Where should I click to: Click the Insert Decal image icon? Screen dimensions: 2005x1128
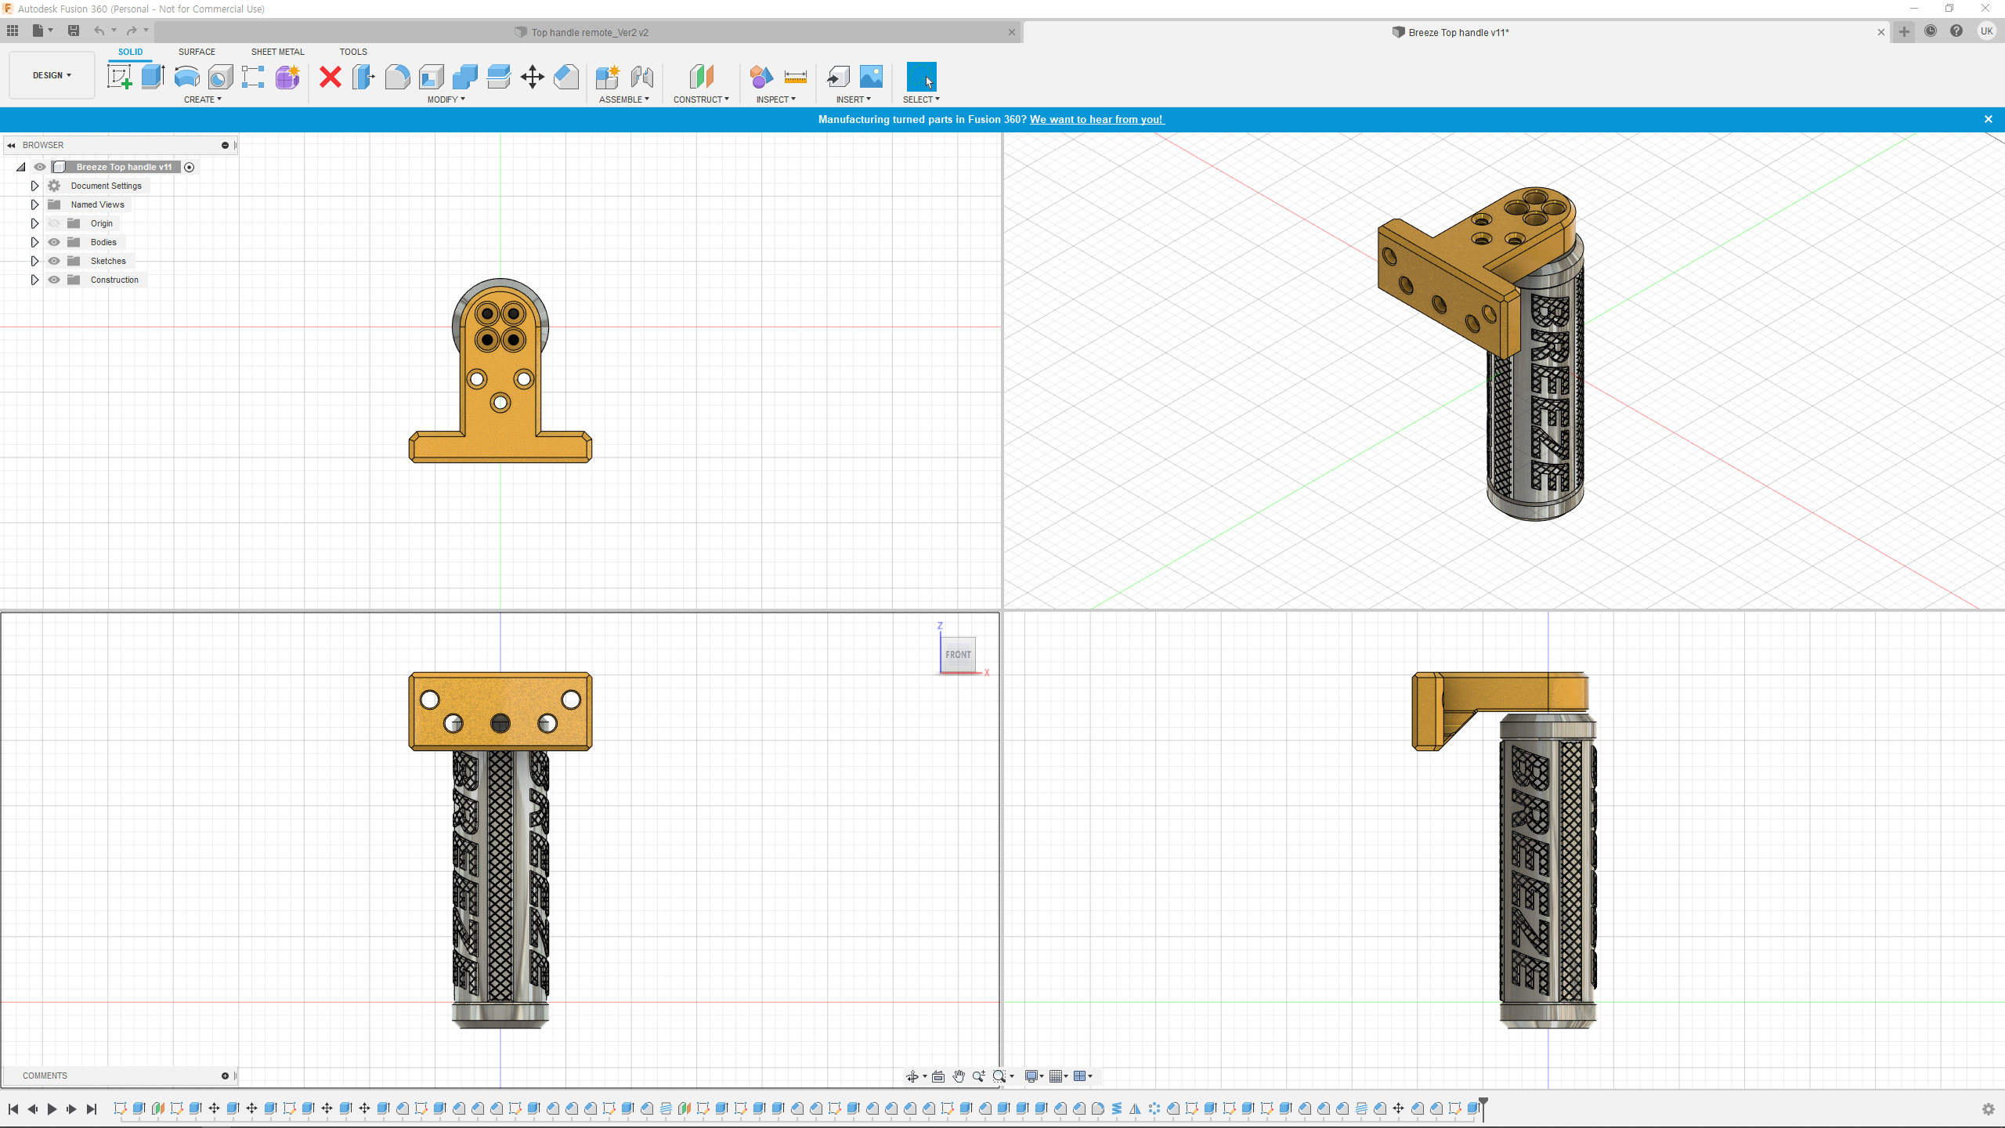click(871, 77)
